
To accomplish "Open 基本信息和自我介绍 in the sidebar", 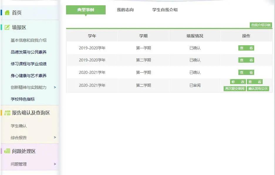I will tap(28, 40).
